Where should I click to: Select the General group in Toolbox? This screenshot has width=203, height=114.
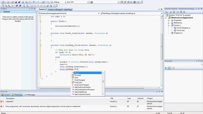[x=18, y=12]
